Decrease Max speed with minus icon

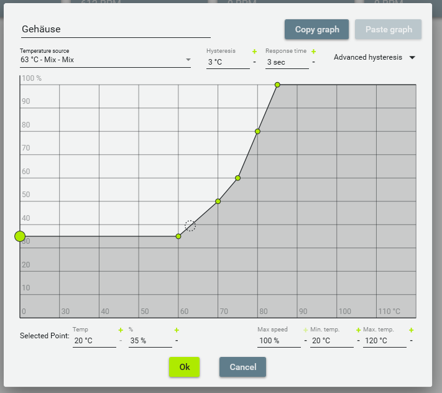point(306,341)
